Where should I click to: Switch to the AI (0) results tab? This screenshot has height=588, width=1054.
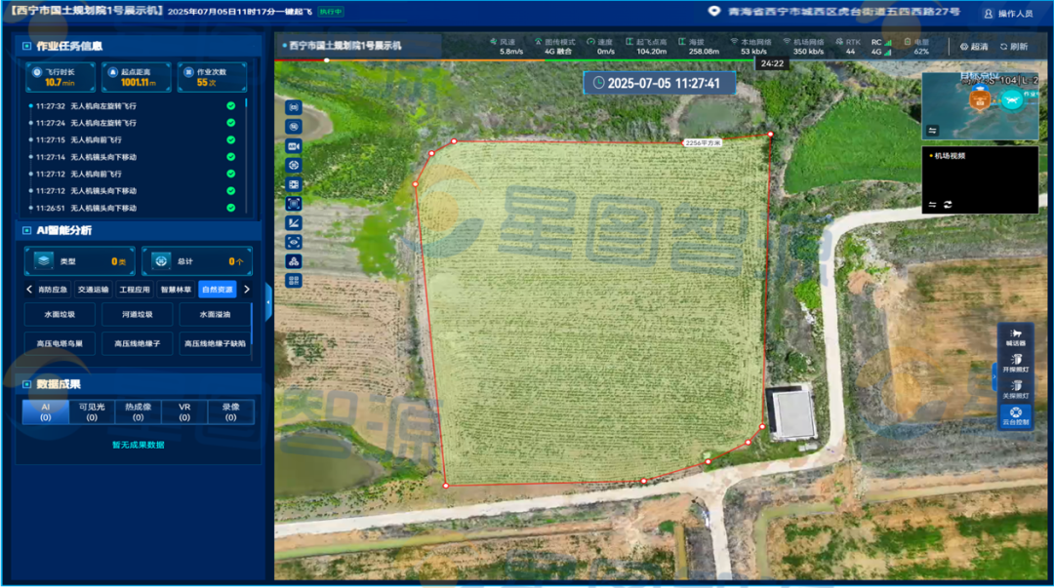(x=45, y=412)
